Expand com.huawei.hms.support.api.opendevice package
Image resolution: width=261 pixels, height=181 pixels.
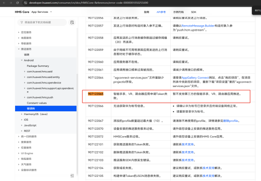pyautogui.click(x=25, y=88)
